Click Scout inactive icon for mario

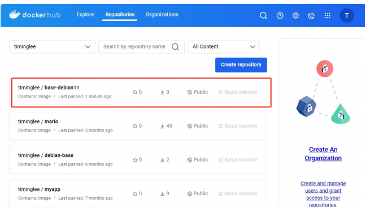point(220,126)
